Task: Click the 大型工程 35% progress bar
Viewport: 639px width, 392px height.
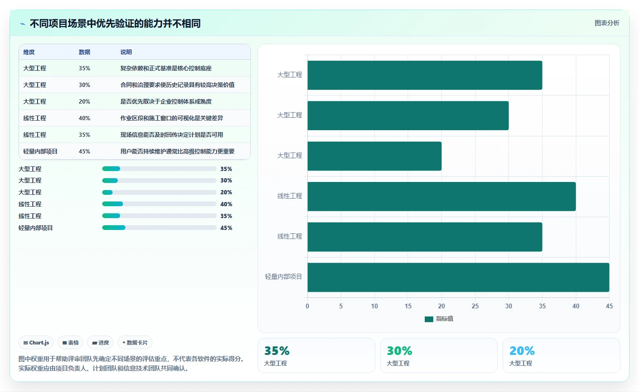Action: pos(159,169)
